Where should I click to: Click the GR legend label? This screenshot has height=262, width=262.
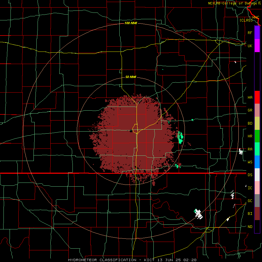click(x=250, y=110)
